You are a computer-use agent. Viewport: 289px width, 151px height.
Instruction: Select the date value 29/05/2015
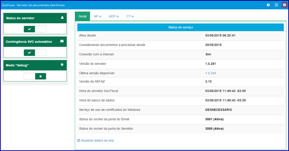coord(213,45)
